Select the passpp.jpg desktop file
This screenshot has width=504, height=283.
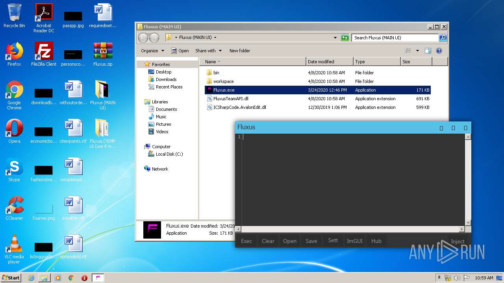[73, 18]
